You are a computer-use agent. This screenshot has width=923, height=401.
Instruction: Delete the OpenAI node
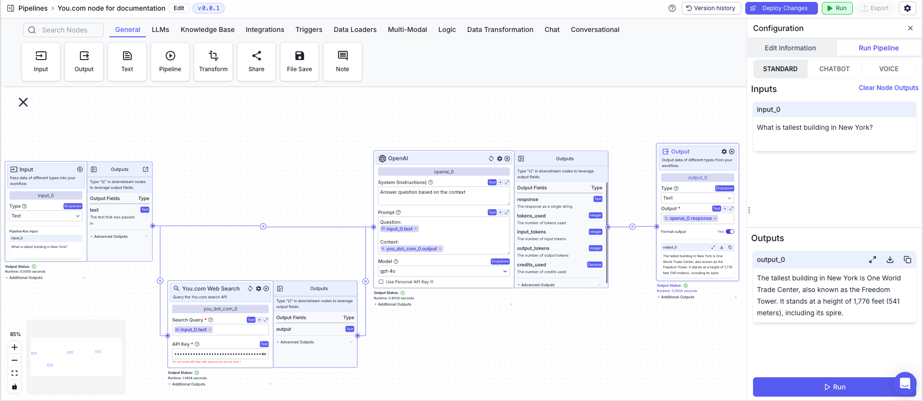(507, 158)
